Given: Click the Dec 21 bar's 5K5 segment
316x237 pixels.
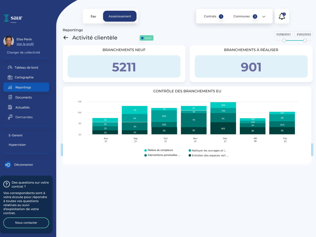Looking at the screenshot, I should (223, 128).
